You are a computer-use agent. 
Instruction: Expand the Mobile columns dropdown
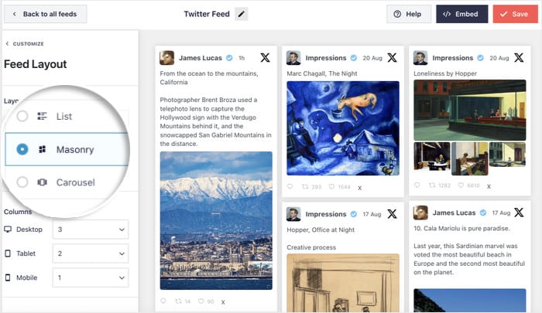point(90,277)
